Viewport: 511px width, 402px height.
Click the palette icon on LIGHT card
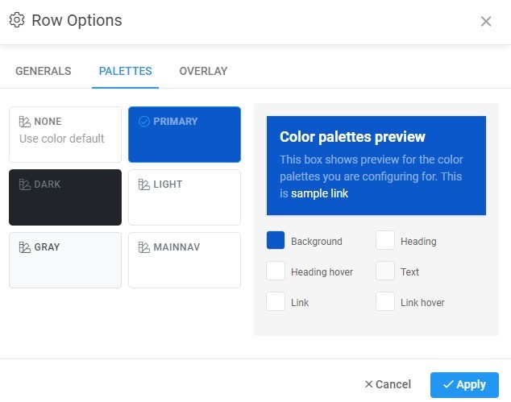(144, 184)
